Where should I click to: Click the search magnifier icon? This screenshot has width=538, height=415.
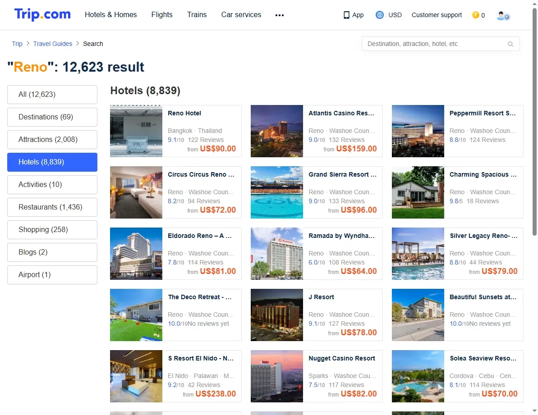(510, 44)
